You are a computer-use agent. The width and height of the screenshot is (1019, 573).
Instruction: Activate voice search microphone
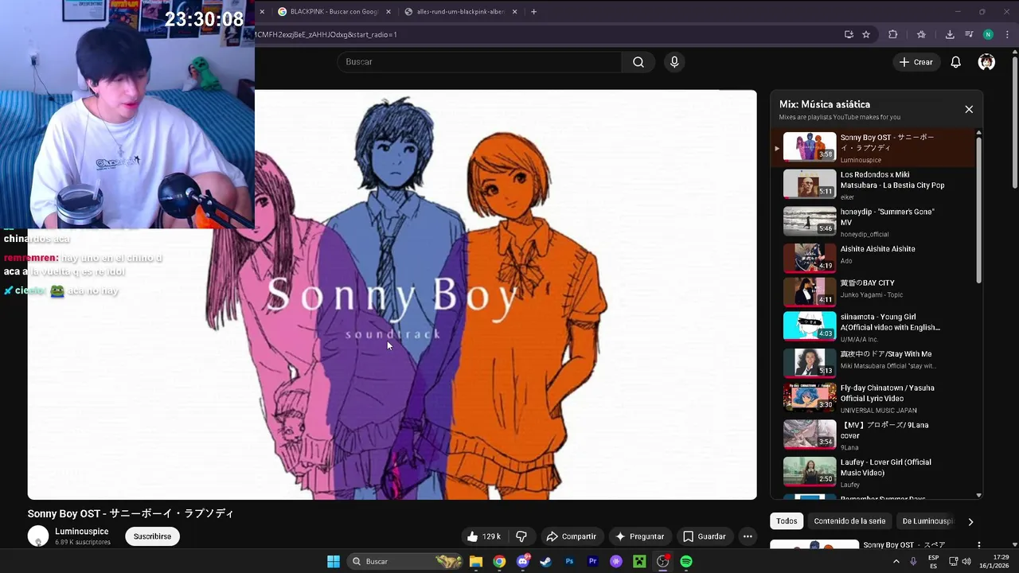tap(674, 62)
